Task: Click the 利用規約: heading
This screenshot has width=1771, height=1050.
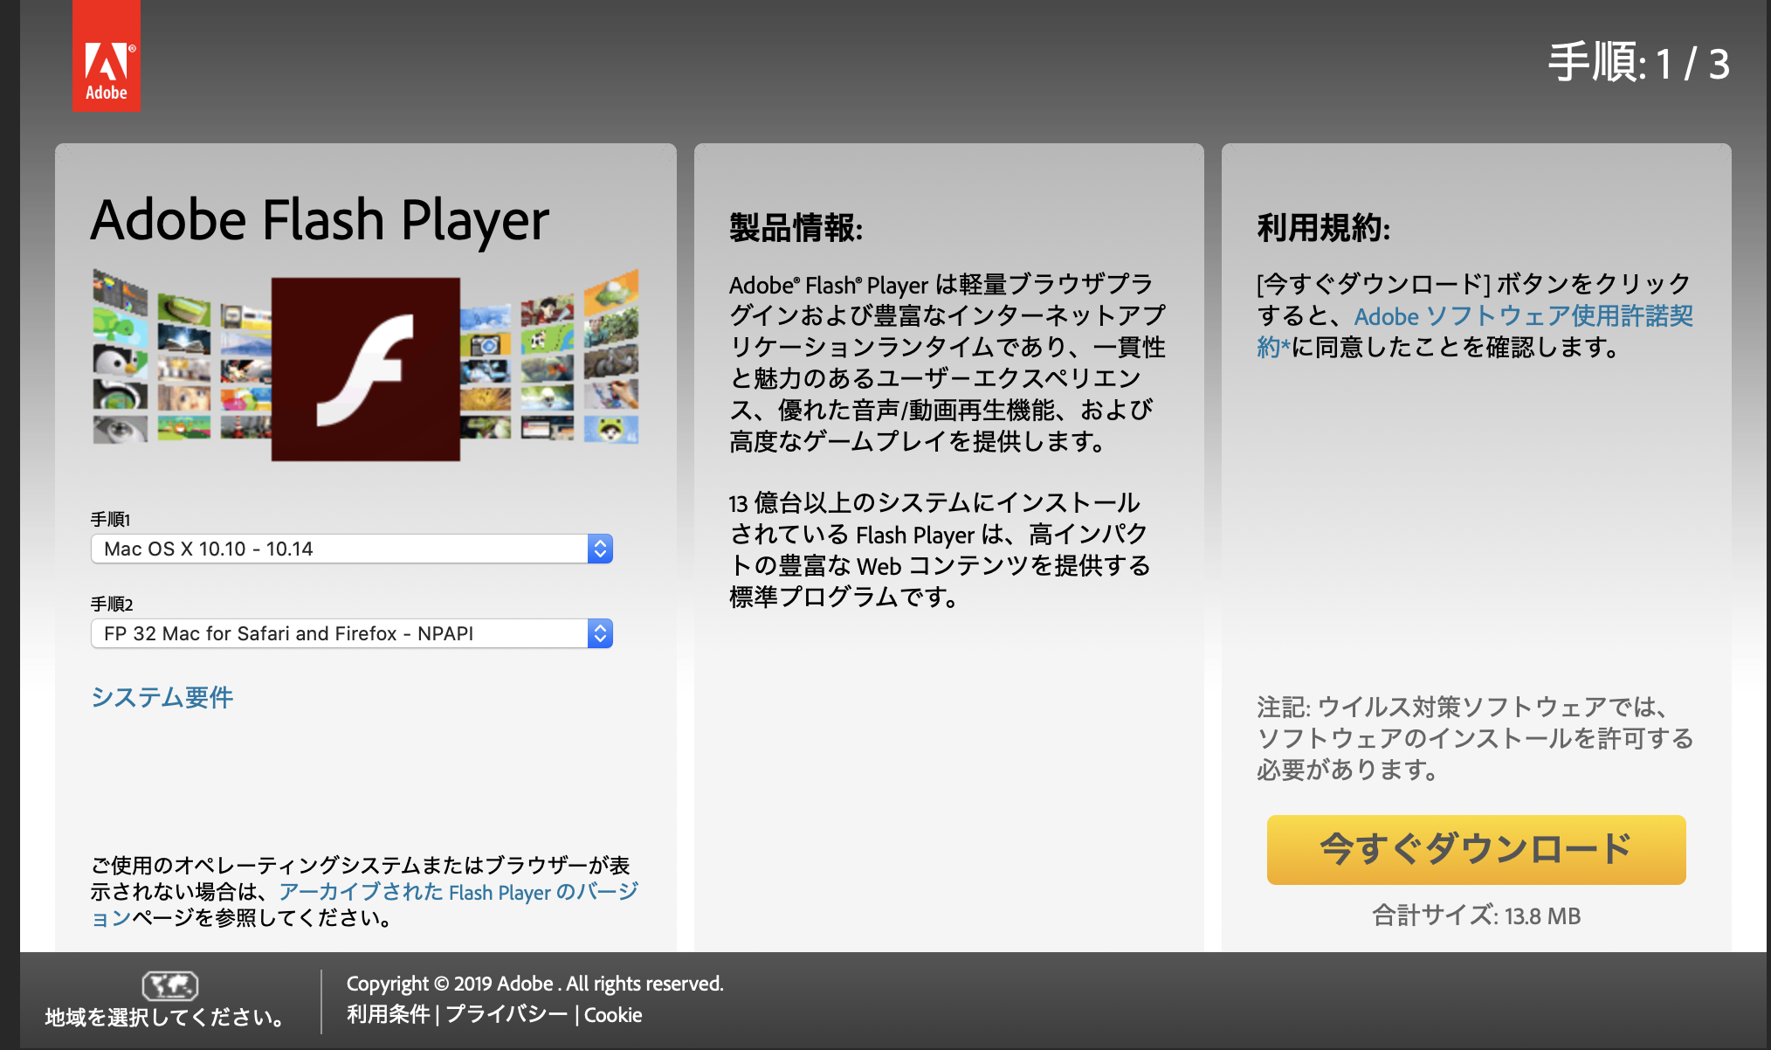Action: click(x=1324, y=228)
